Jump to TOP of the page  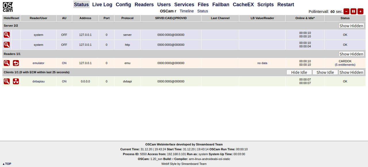tap(7, 164)
